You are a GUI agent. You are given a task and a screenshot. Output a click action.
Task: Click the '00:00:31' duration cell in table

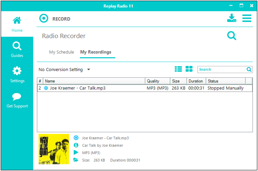tap(196, 88)
